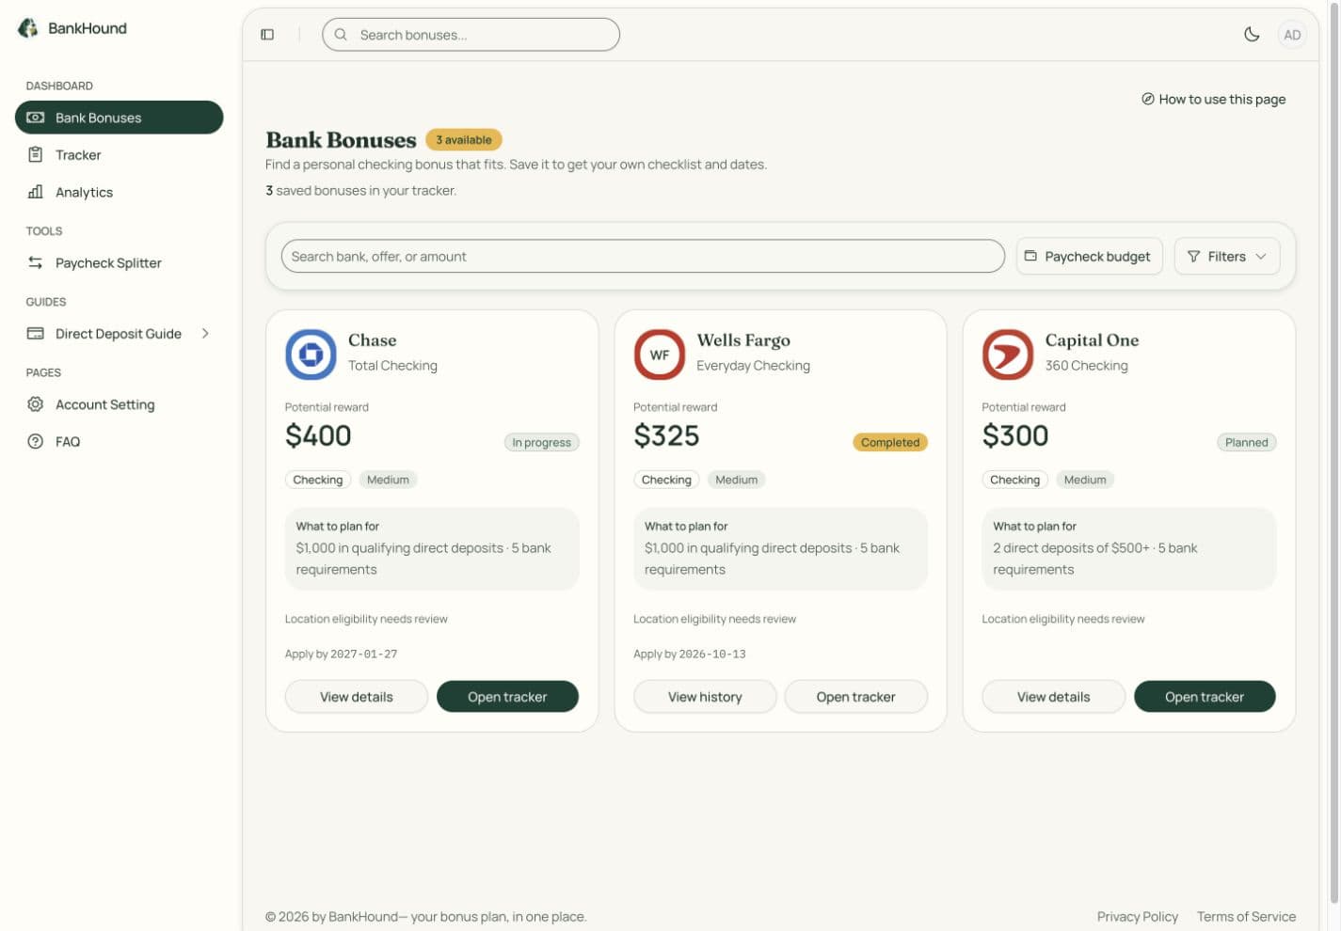This screenshot has width=1341, height=931.
Task: Click the Wells Fargo WF logo
Action: click(x=659, y=355)
